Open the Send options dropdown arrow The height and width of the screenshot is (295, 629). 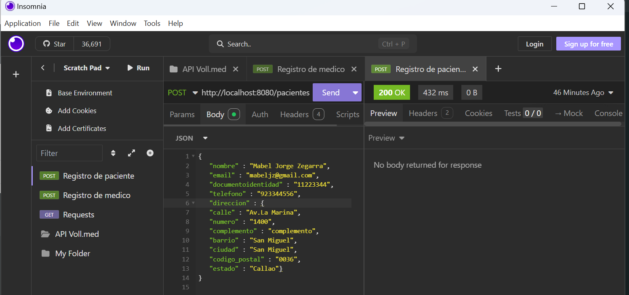pyautogui.click(x=356, y=93)
